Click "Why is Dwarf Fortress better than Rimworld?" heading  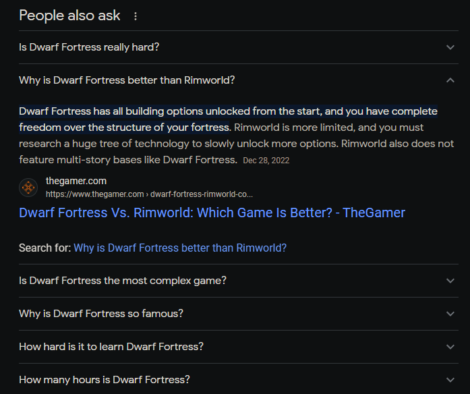pos(127,80)
